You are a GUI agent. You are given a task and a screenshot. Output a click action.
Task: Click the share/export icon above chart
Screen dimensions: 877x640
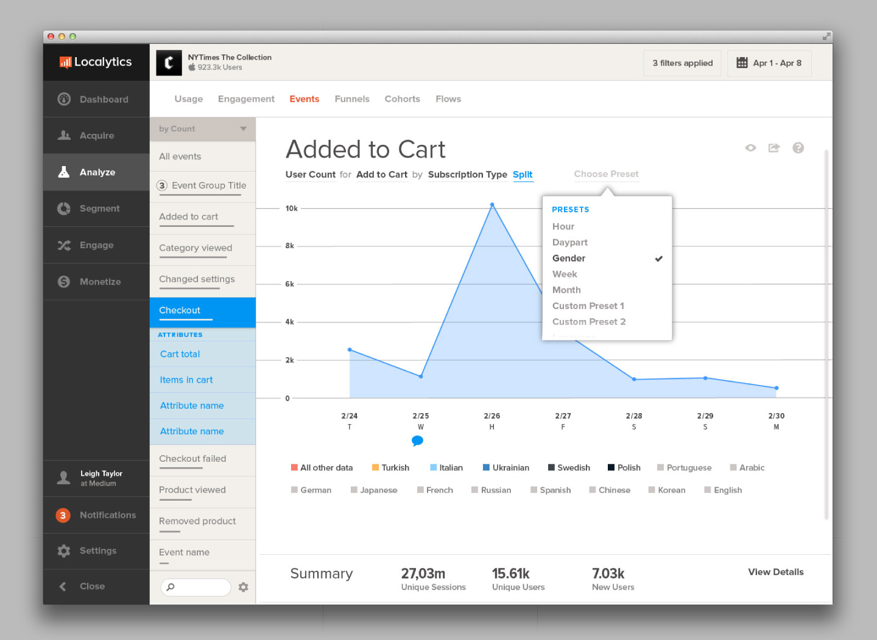(x=774, y=148)
